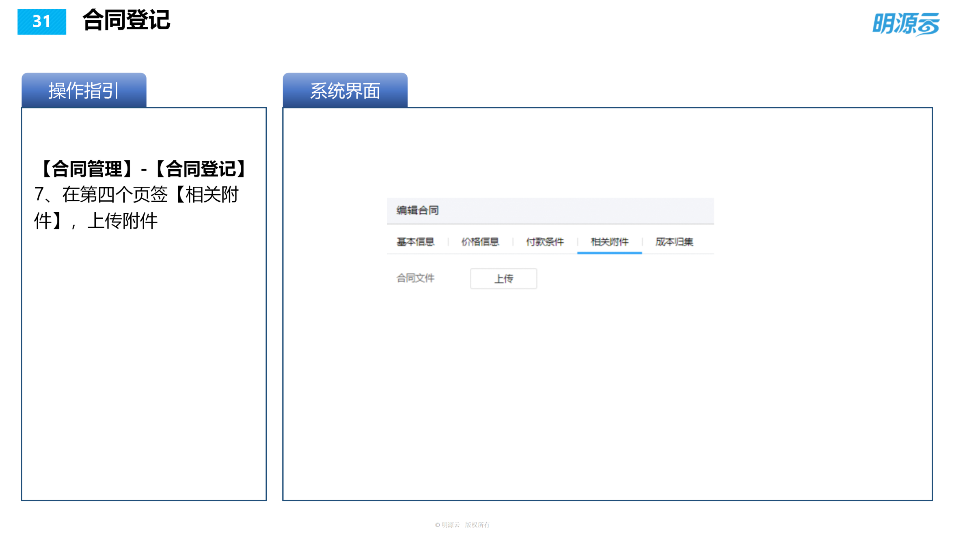The width and height of the screenshot is (954, 535).
Task: Click the blue slide number badge 31
Action: [41, 22]
